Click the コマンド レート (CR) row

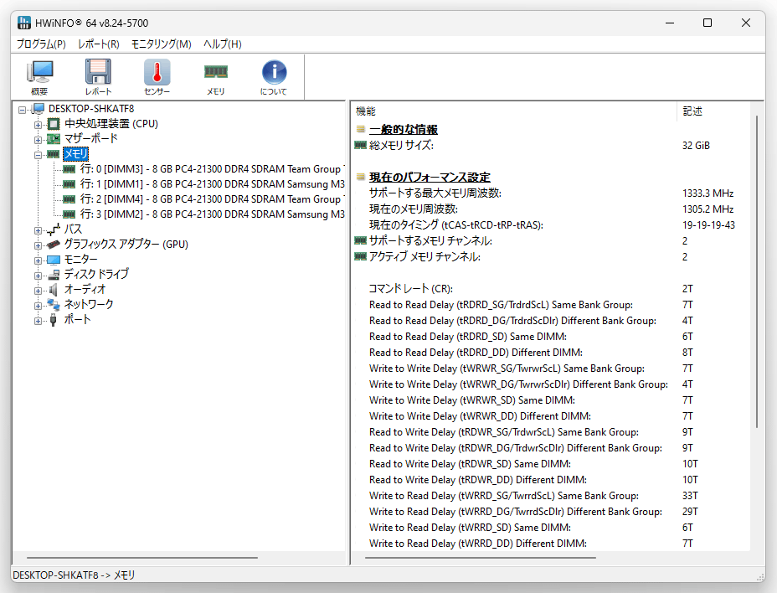(x=550, y=289)
